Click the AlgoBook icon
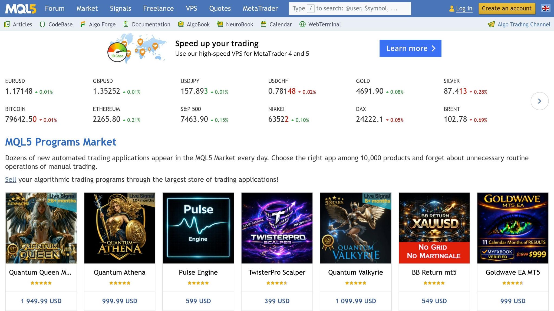554x311 pixels. 181,24
